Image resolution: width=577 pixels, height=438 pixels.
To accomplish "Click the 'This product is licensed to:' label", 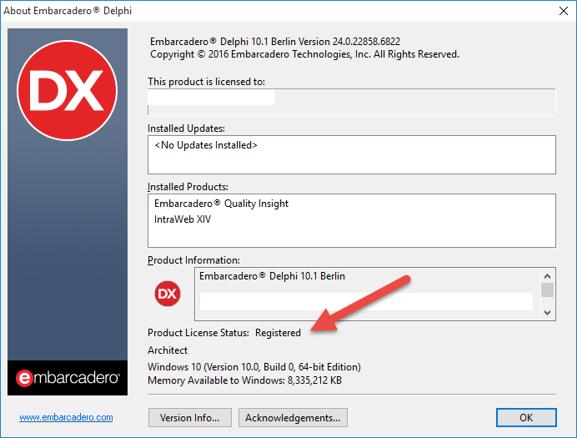I will click(x=206, y=82).
